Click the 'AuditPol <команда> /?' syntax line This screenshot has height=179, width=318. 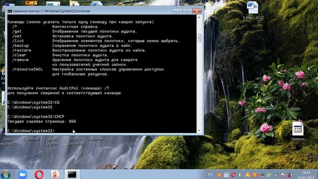point(58,89)
